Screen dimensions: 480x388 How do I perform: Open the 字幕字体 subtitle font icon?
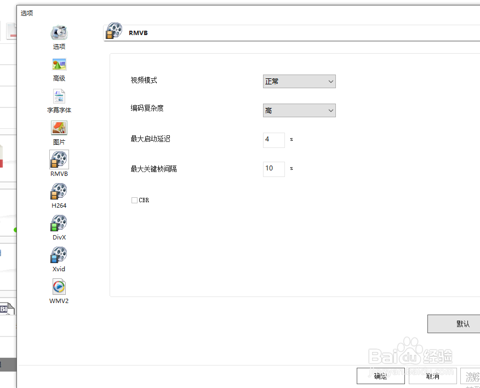click(x=59, y=96)
